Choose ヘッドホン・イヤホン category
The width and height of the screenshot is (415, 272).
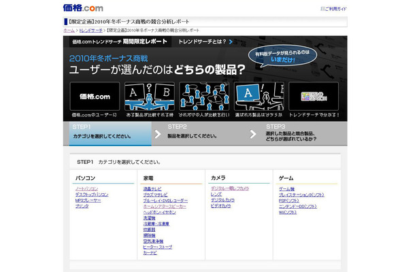(159, 212)
